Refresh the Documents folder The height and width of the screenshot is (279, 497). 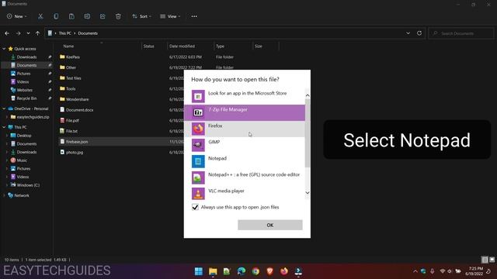pyautogui.click(x=419, y=33)
